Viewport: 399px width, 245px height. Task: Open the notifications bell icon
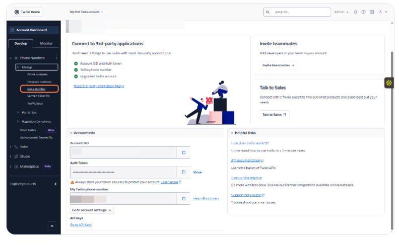356,12
